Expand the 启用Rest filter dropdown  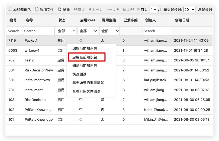[x=88, y=31]
